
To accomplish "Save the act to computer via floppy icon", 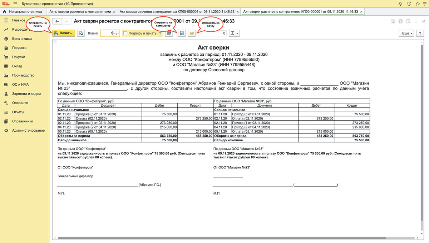I will pyautogui.click(x=182, y=33).
